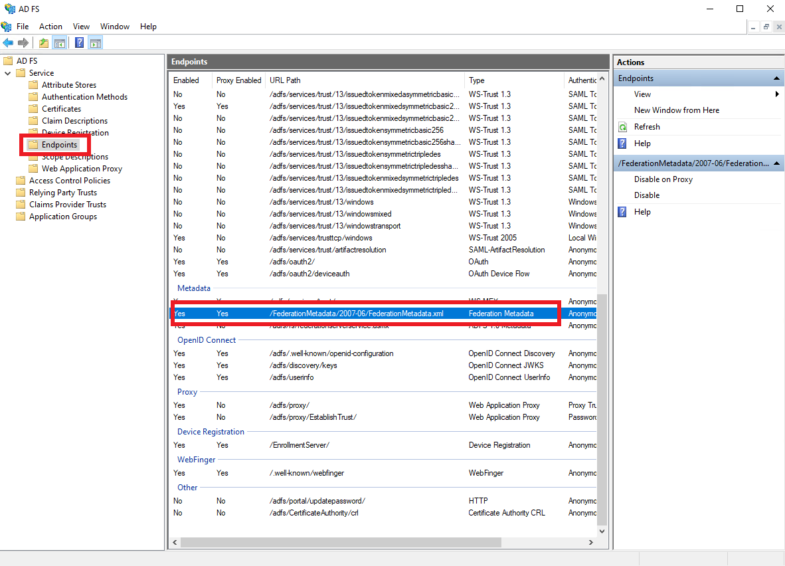Open the Action menu
This screenshot has height=566, width=785.
(x=50, y=26)
